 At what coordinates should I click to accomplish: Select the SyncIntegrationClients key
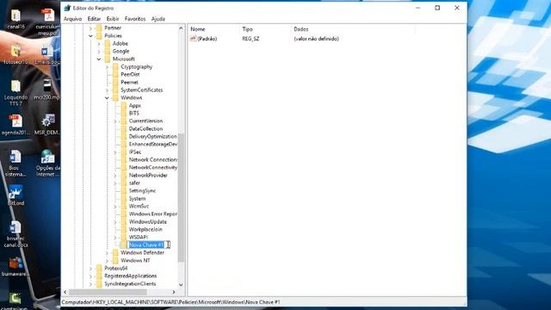tap(130, 283)
